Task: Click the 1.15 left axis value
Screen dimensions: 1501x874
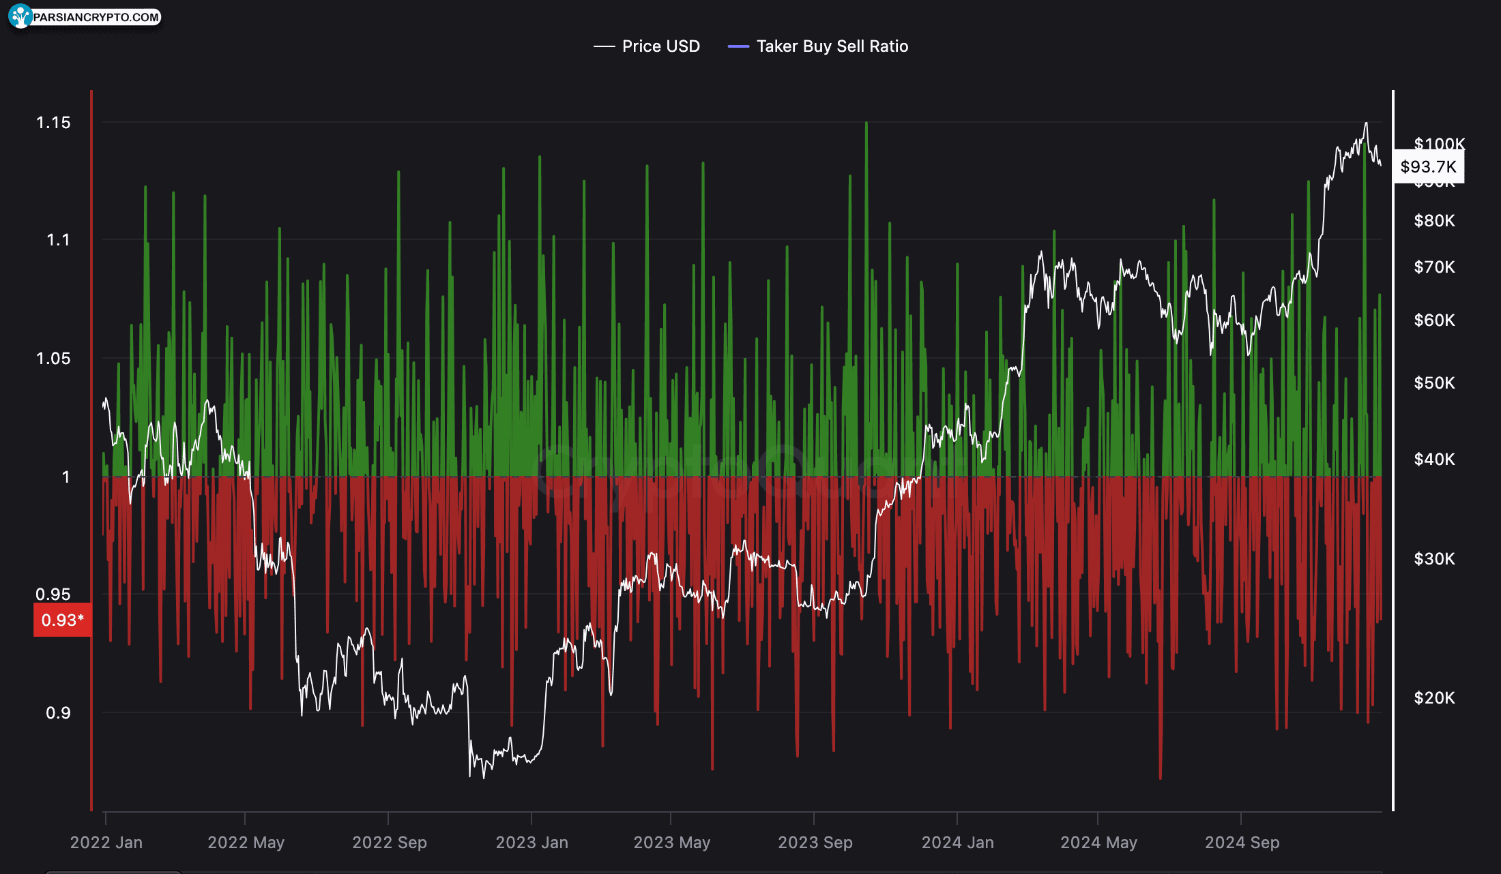Action: [53, 123]
